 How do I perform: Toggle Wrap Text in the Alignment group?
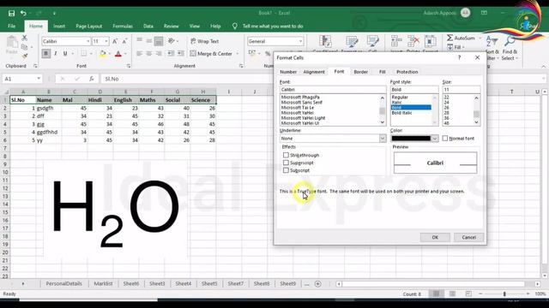pos(205,41)
